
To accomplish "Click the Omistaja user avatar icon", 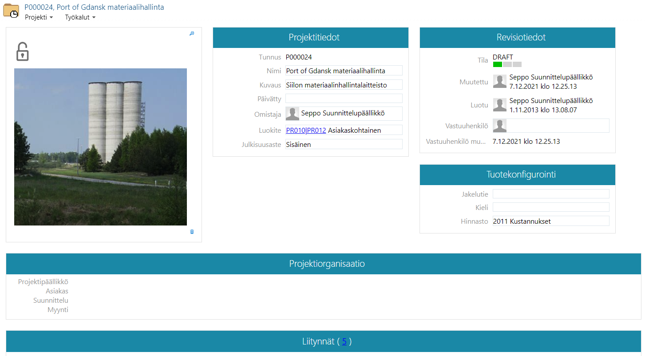I will [x=293, y=114].
